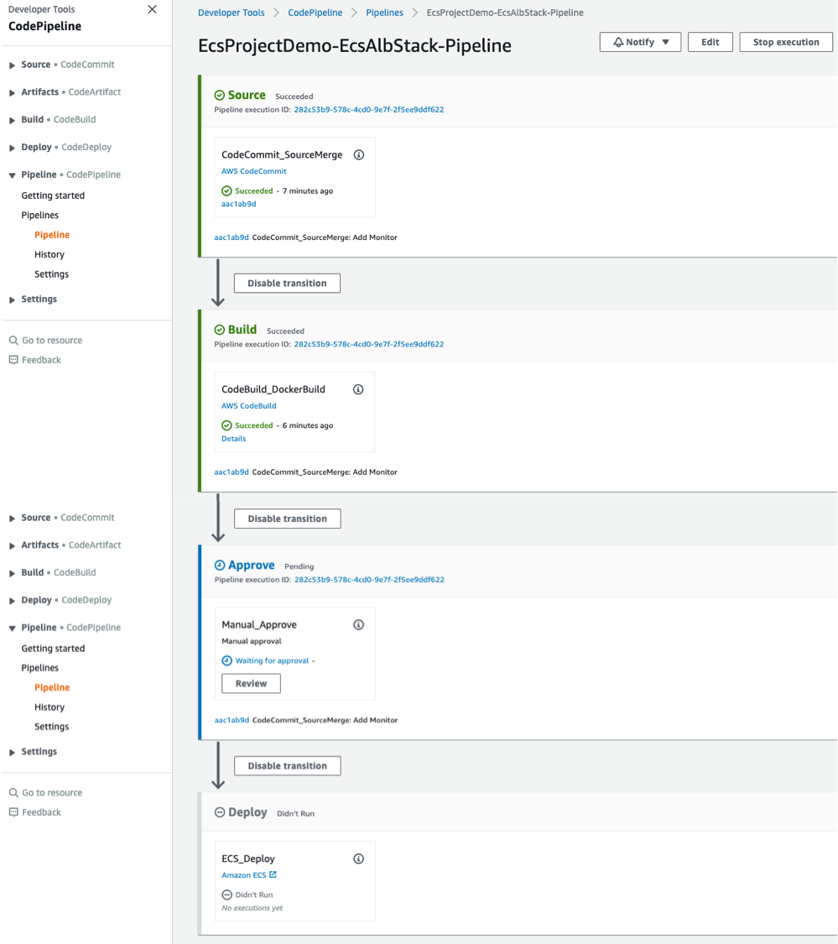Screen dimensions: 838x944
Task: Expand the upper sidebar Settings section
Action: pos(12,300)
